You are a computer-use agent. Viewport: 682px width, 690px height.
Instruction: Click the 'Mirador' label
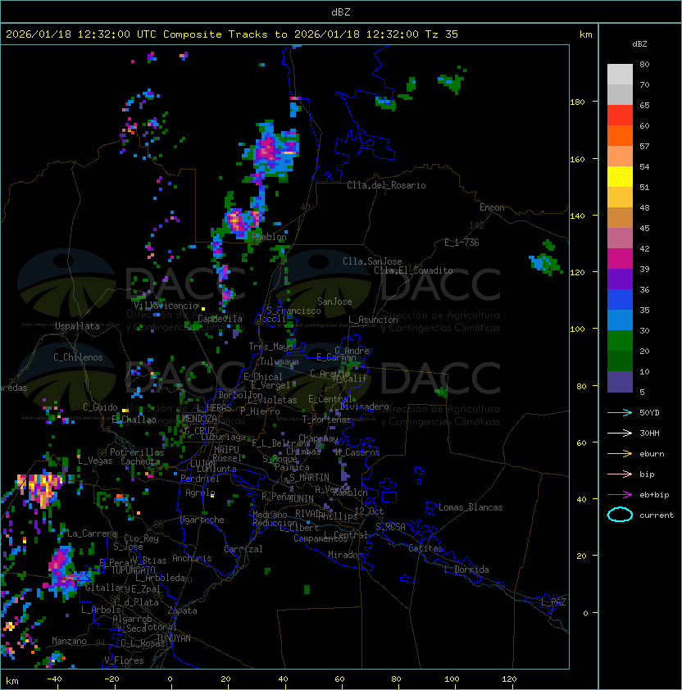(345, 555)
